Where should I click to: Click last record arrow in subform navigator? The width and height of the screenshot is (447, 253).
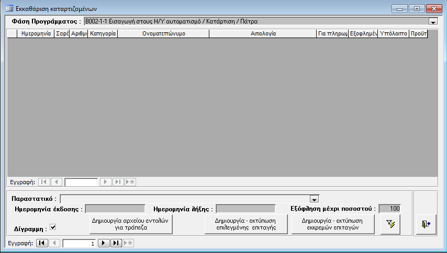[x=118, y=182]
